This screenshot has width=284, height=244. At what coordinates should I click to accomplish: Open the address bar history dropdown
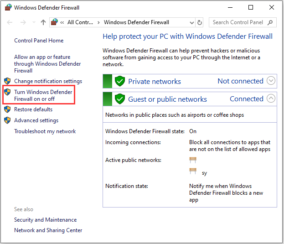[191, 23]
